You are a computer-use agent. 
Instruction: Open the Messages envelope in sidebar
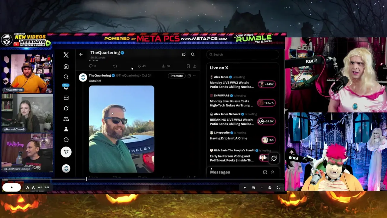pyautogui.click(x=66, y=98)
